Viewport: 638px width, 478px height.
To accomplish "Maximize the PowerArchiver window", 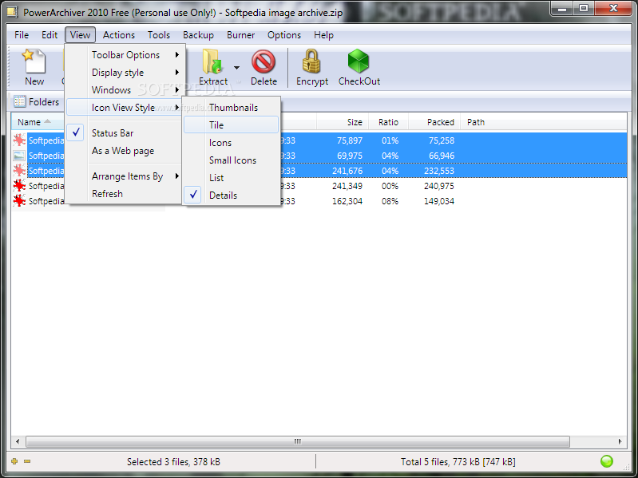I will tap(584, 8).
